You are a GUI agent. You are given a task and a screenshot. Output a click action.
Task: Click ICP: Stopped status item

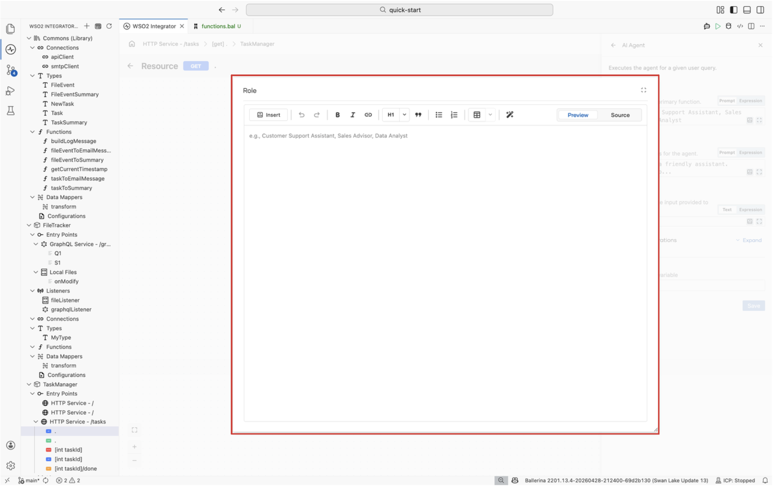click(735, 481)
